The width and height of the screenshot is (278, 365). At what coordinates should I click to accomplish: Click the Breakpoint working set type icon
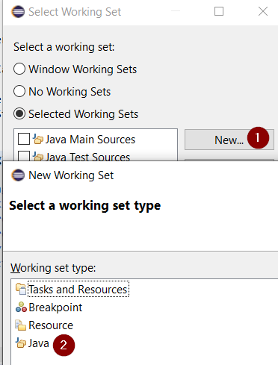[21, 308]
